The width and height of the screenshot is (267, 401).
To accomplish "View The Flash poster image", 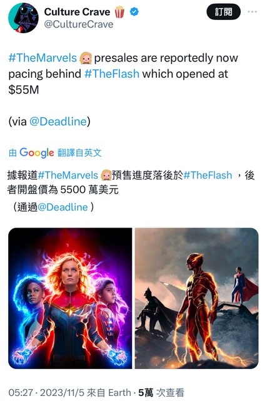I will click(x=196, y=298).
